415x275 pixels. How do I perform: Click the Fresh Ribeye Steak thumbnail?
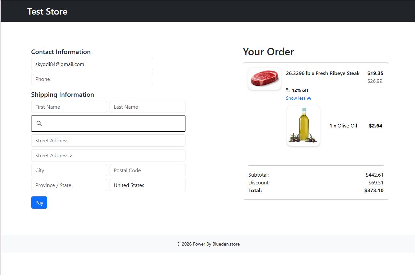click(264, 79)
